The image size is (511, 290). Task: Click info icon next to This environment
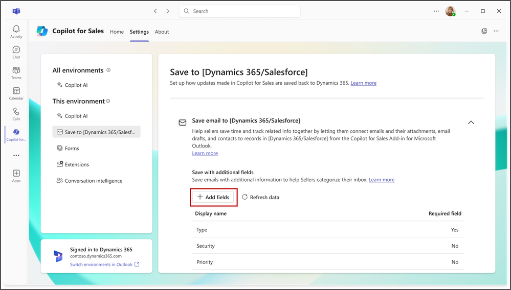click(x=108, y=101)
